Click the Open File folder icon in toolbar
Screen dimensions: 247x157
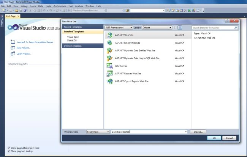pos(17,11)
